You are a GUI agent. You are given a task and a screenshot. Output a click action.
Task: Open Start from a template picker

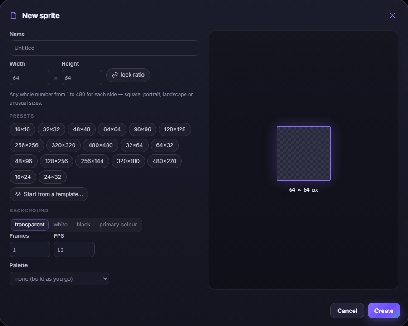pos(49,194)
